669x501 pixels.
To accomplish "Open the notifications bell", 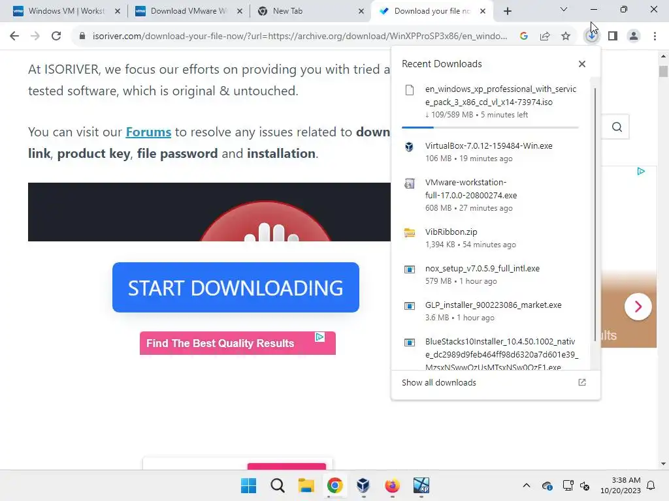I will click(651, 485).
